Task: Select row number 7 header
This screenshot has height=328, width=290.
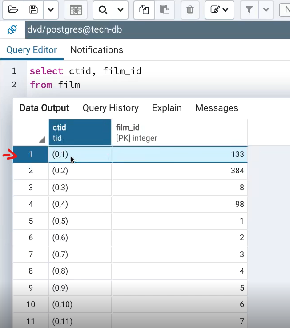Action: 31,254
